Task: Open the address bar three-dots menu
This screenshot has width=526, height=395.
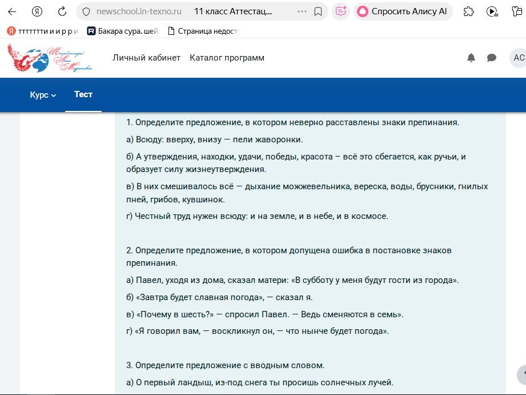Action: pyautogui.click(x=302, y=11)
